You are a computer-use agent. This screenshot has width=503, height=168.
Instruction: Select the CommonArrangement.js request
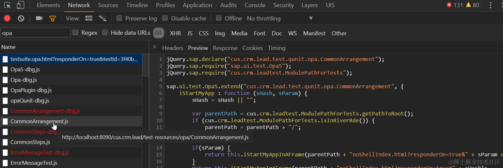click(x=71, y=121)
